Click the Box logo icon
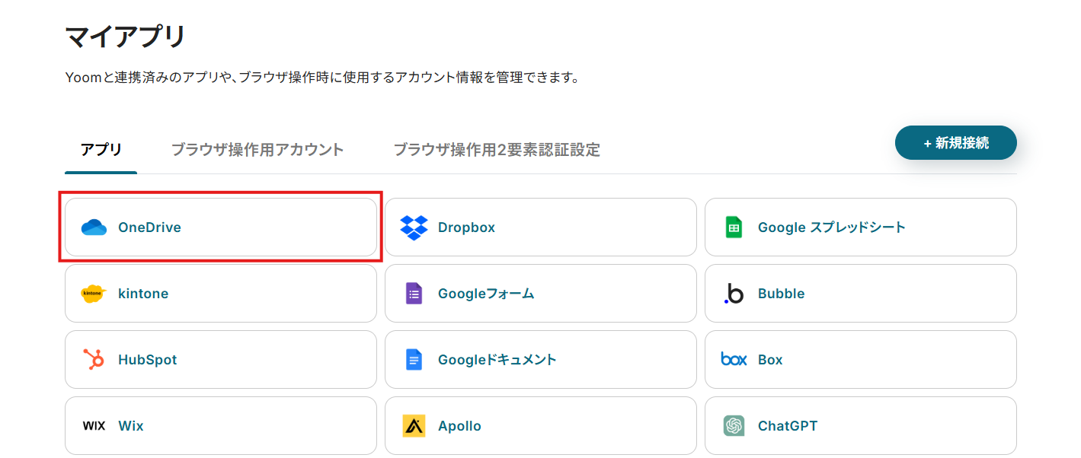Image resolution: width=1081 pixels, height=458 pixels. click(x=734, y=360)
